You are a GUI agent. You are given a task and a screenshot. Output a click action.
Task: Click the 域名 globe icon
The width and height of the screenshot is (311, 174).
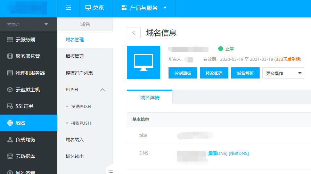click(10, 123)
